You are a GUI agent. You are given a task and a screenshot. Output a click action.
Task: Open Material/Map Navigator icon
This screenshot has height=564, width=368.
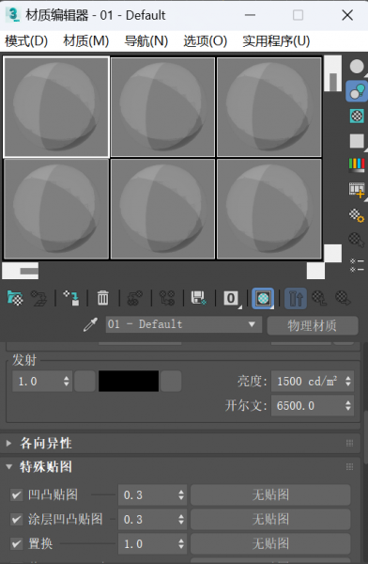pos(357,265)
